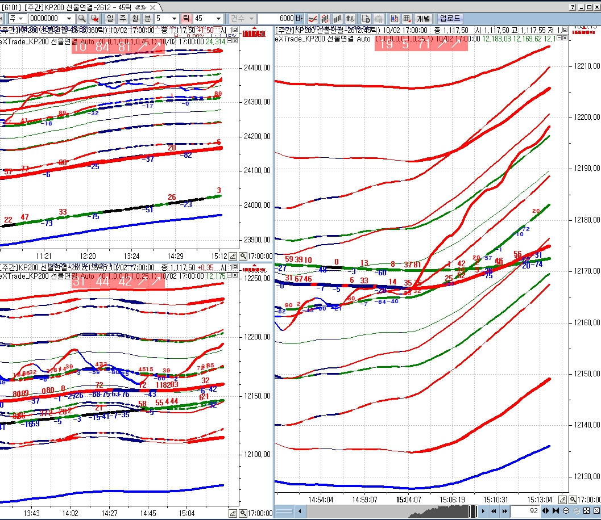Toggle the 일 (daily) period button
This screenshot has height=520, width=601.
(x=110, y=18)
